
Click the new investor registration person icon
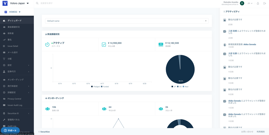(225, 45)
